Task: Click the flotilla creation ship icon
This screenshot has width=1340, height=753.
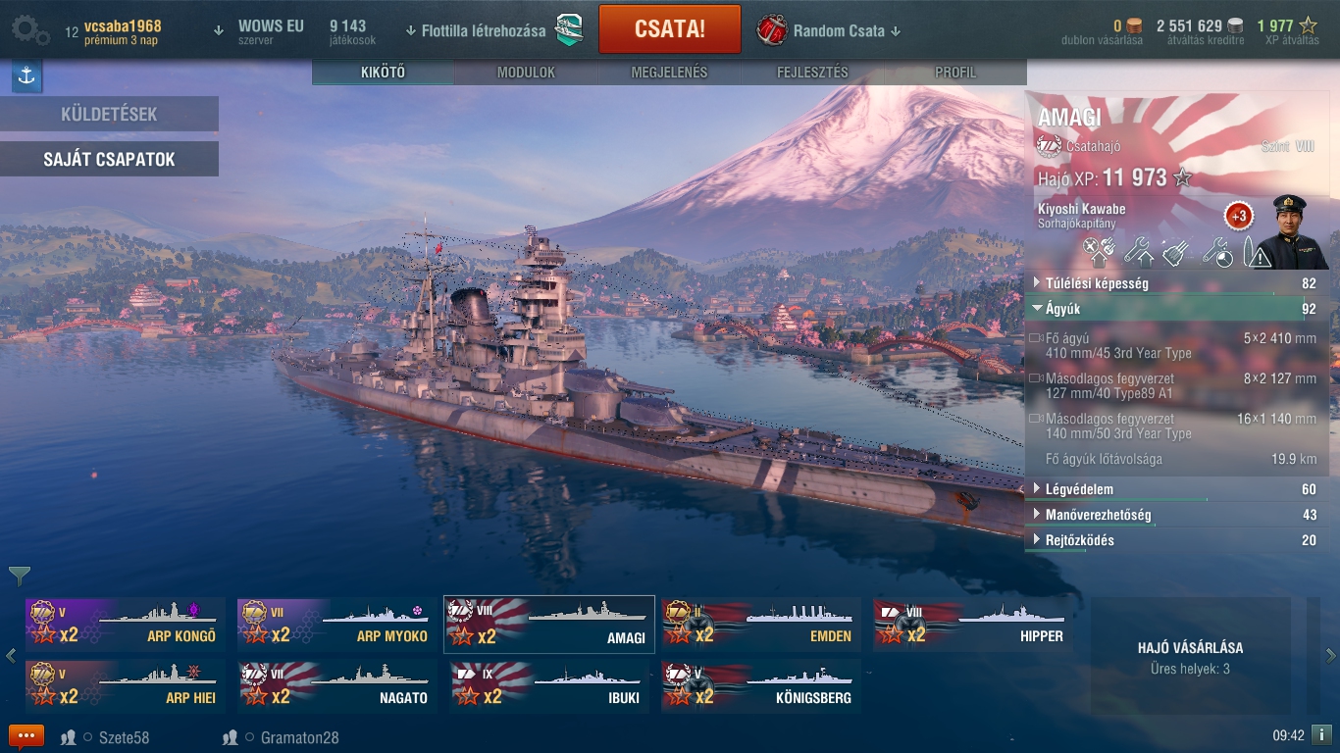Action: coord(569,30)
